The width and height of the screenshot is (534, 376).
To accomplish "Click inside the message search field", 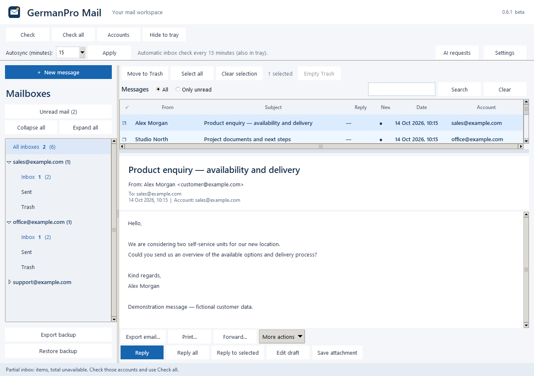I will [x=402, y=89].
